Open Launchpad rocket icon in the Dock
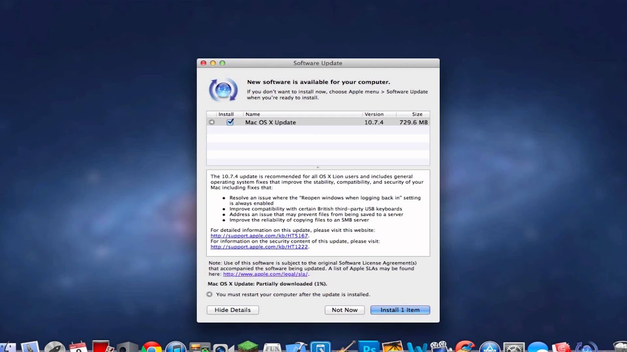 (55, 347)
